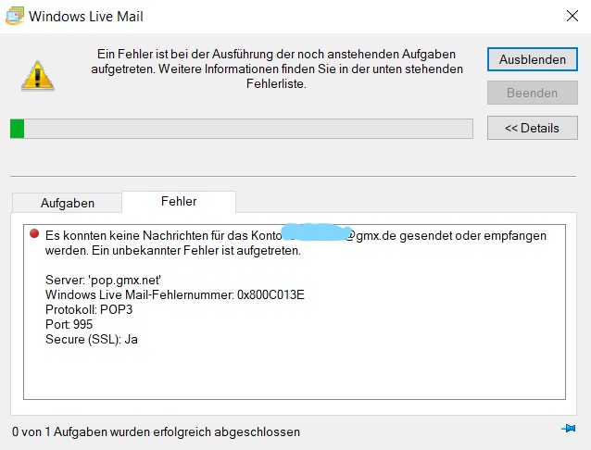Image resolution: width=591 pixels, height=450 pixels.
Task: Switch to the Aufgaben tab
Action: pos(67,203)
